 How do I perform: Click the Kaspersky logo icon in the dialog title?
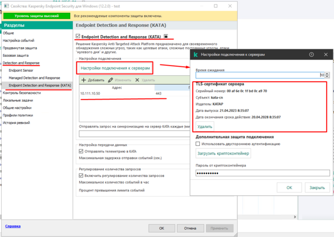tap(195, 55)
